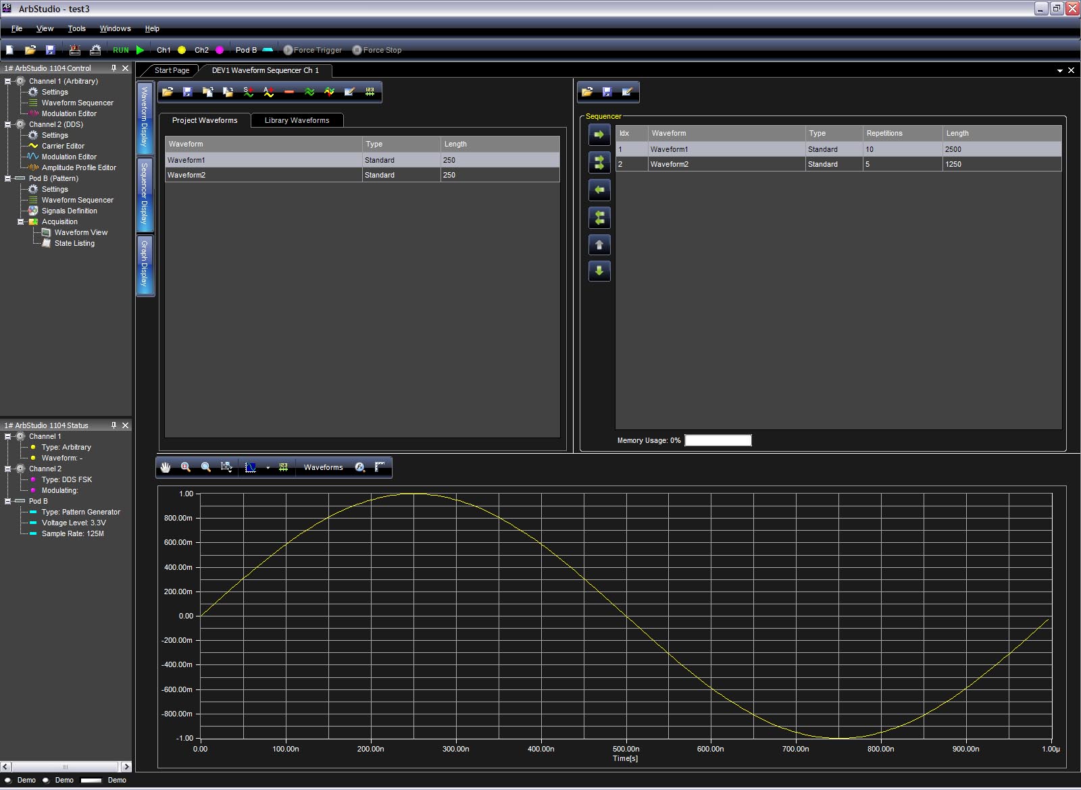This screenshot has width=1081, height=790.
Task: Open the Graph Display side tab
Action: coord(145,265)
